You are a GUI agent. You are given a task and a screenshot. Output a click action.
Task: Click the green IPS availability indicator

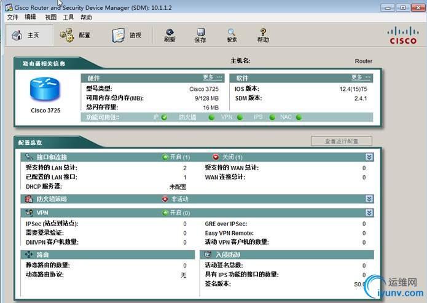pos(272,117)
